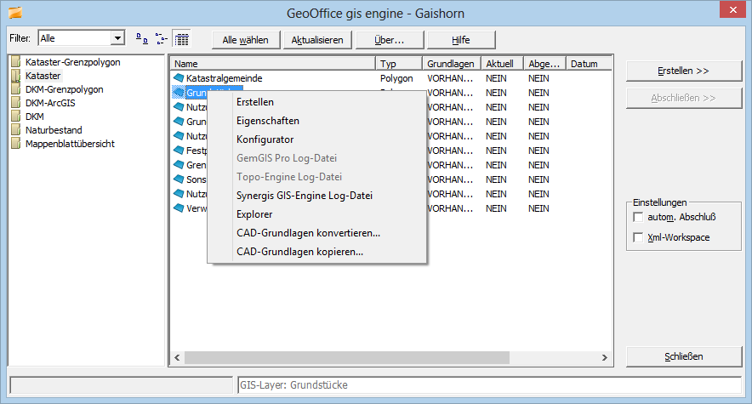Click the Abge... column header
The image size is (752, 404).
coord(544,64)
